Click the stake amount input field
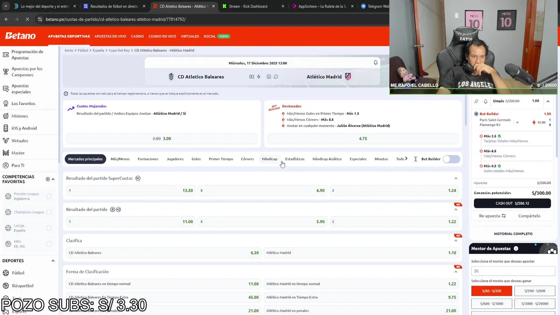This screenshot has width=560, height=315. tap(513, 271)
